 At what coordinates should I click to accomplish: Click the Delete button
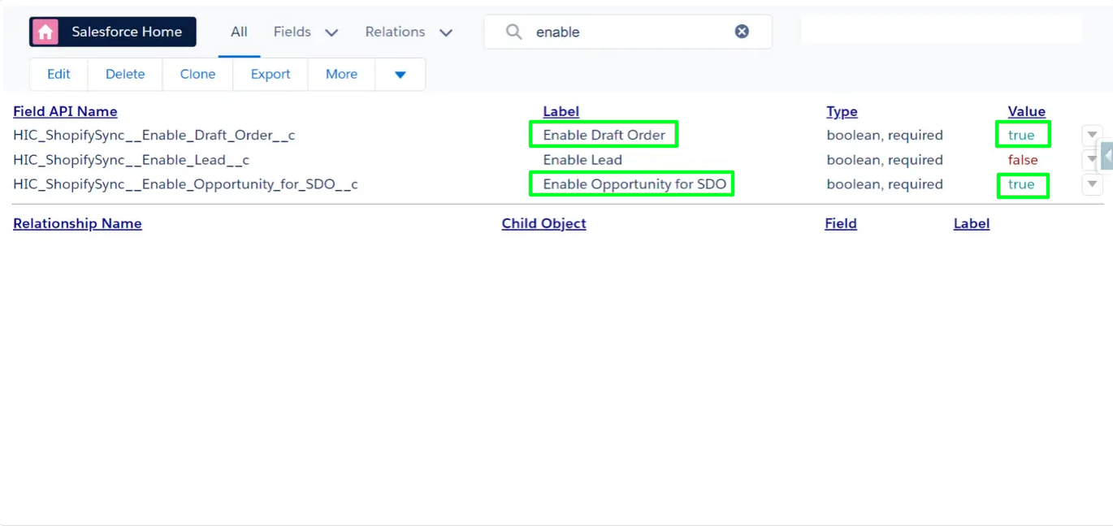[125, 74]
